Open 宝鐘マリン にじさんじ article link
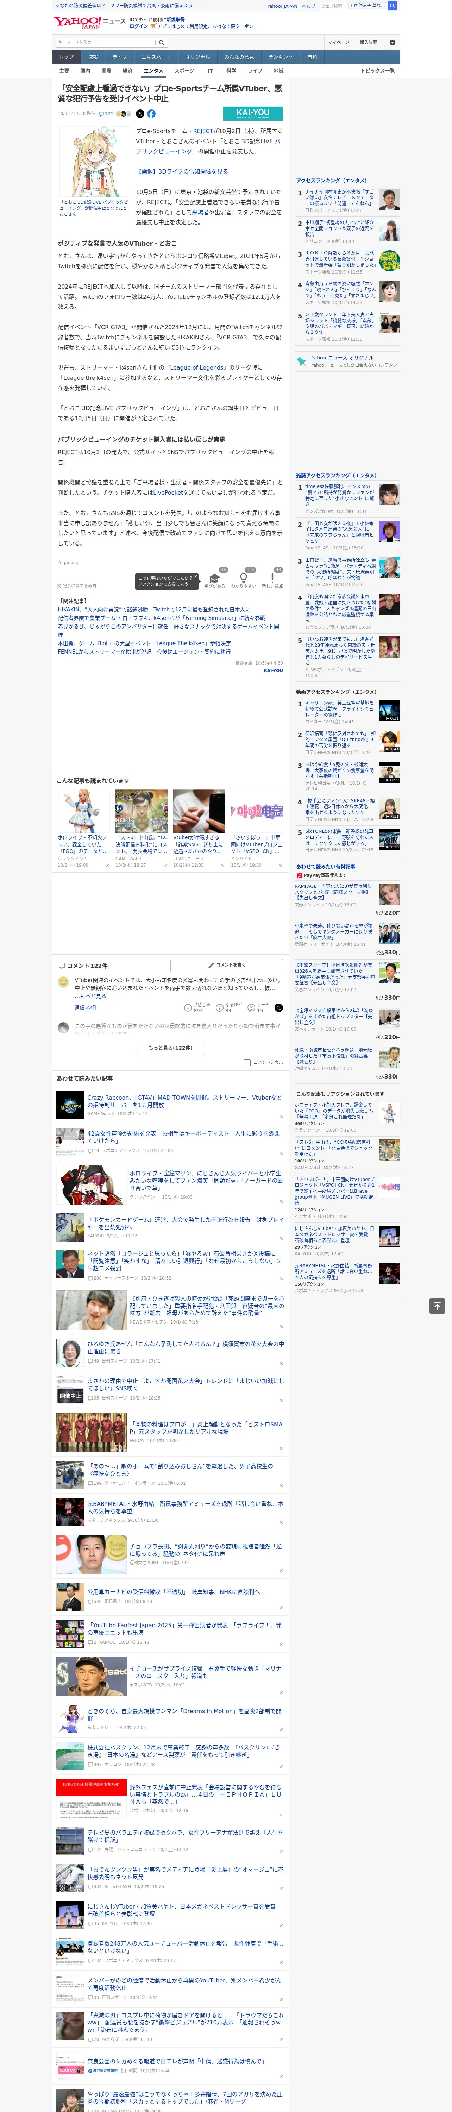 coord(205,1180)
